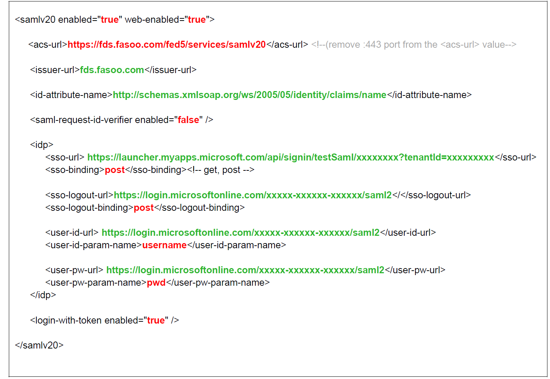Select the issuer-url value fds.fasoo.com

112,70
